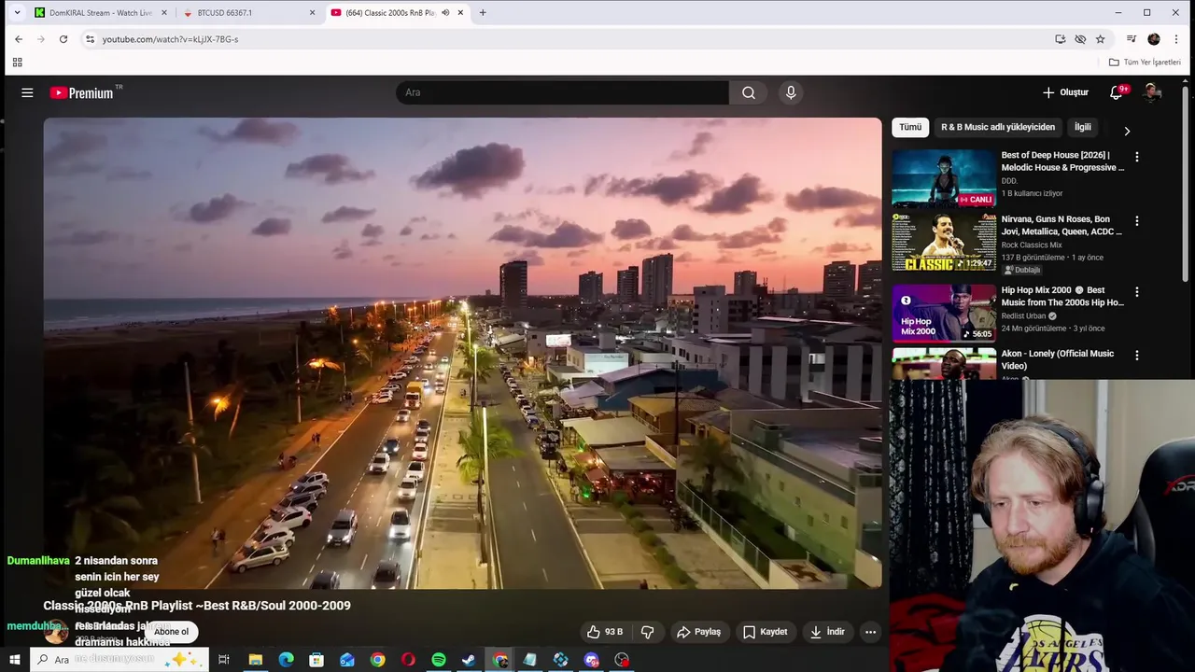Open Steam from taskbar
The height and width of the screenshot is (672, 1195).
click(x=469, y=660)
